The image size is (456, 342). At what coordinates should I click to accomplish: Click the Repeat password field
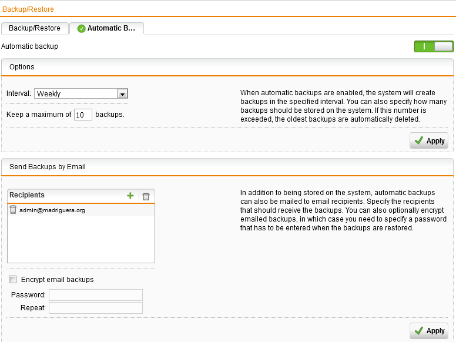(x=96, y=308)
